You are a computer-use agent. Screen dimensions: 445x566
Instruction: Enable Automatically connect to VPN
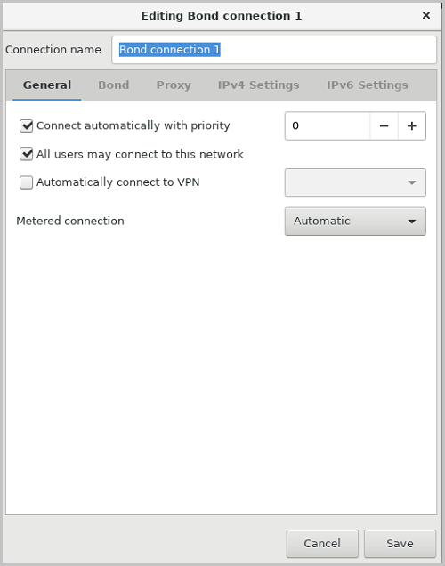coord(27,182)
